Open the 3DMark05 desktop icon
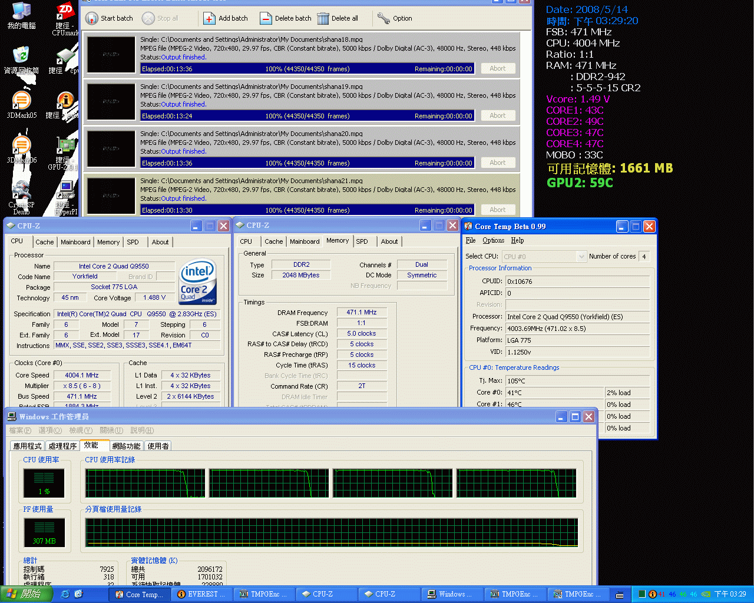The width and height of the screenshot is (754, 603). [21, 105]
